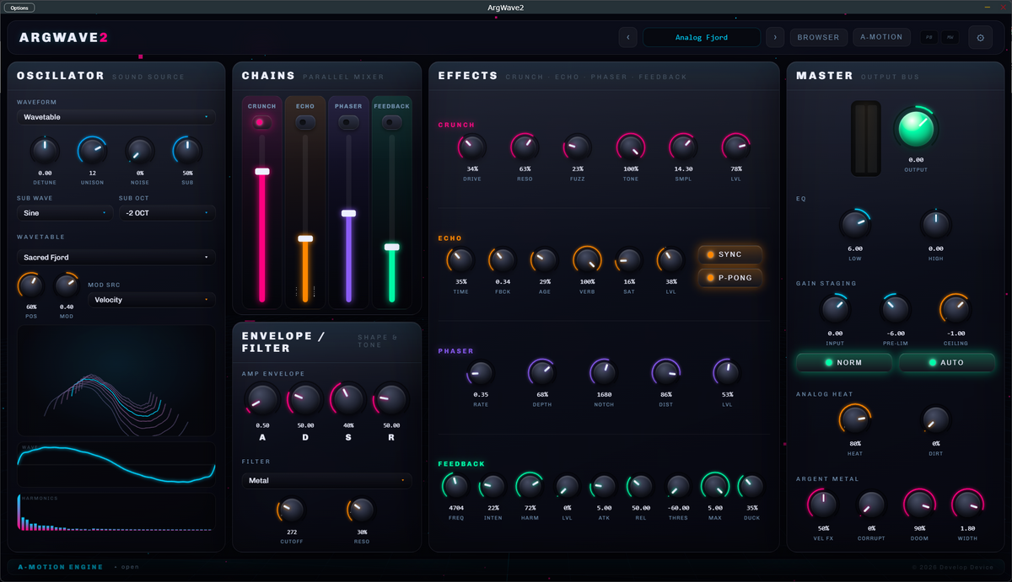The image size is (1012, 582).
Task: Click the Feedback Thres knob
Action: coord(678,486)
